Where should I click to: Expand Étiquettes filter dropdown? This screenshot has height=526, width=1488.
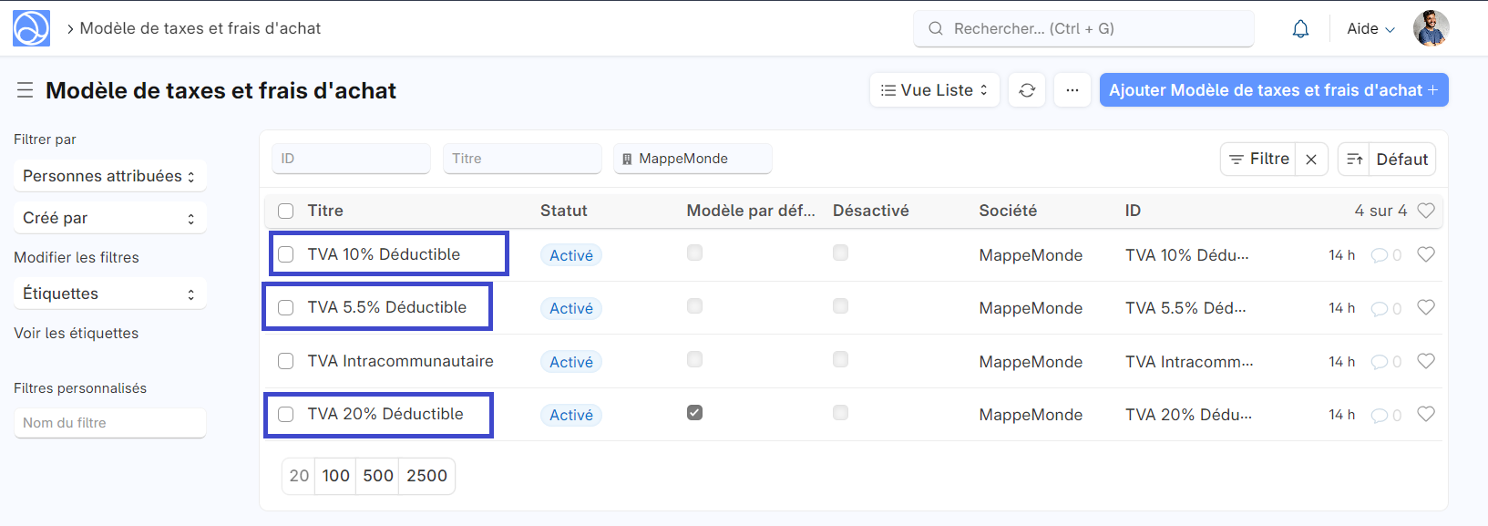(x=110, y=294)
